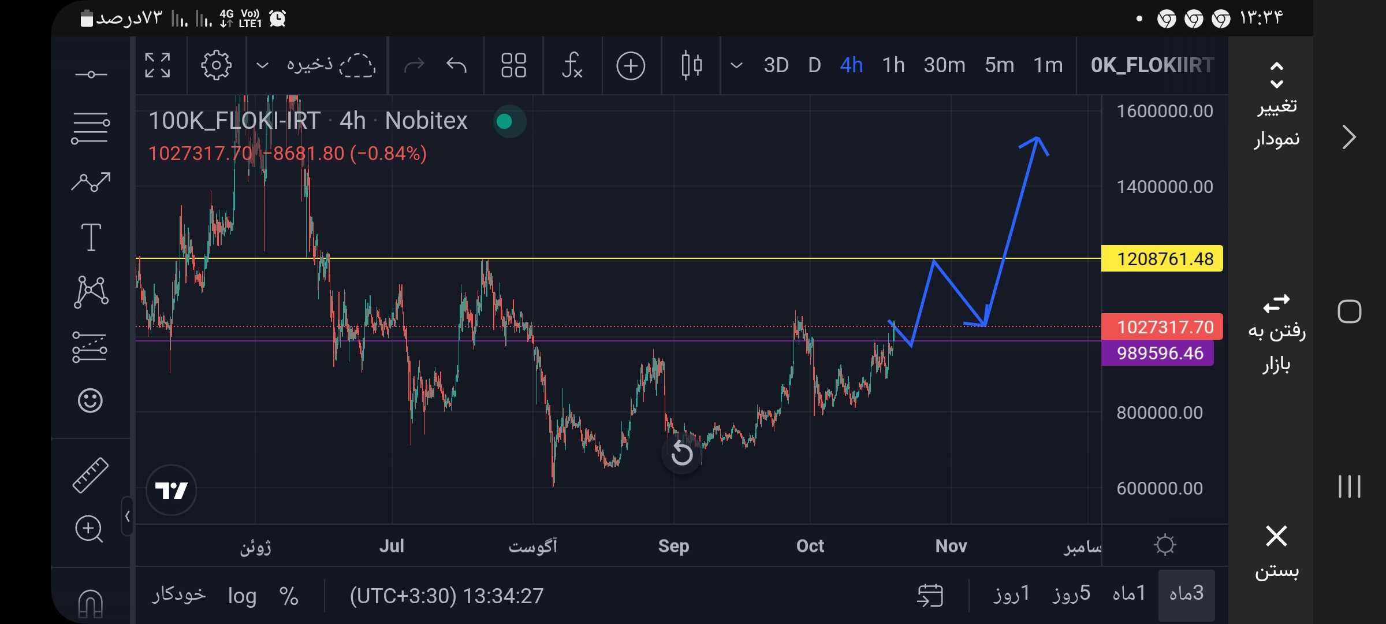The height and width of the screenshot is (624, 1386).
Task: Switch to the 3D timeframe
Action: (x=776, y=65)
